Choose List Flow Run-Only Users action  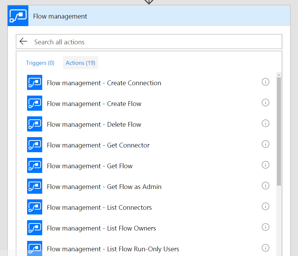[x=113, y=249]
